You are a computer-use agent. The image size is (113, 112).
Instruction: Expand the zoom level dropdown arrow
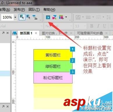pyautogui.click(x=15, y=17)
